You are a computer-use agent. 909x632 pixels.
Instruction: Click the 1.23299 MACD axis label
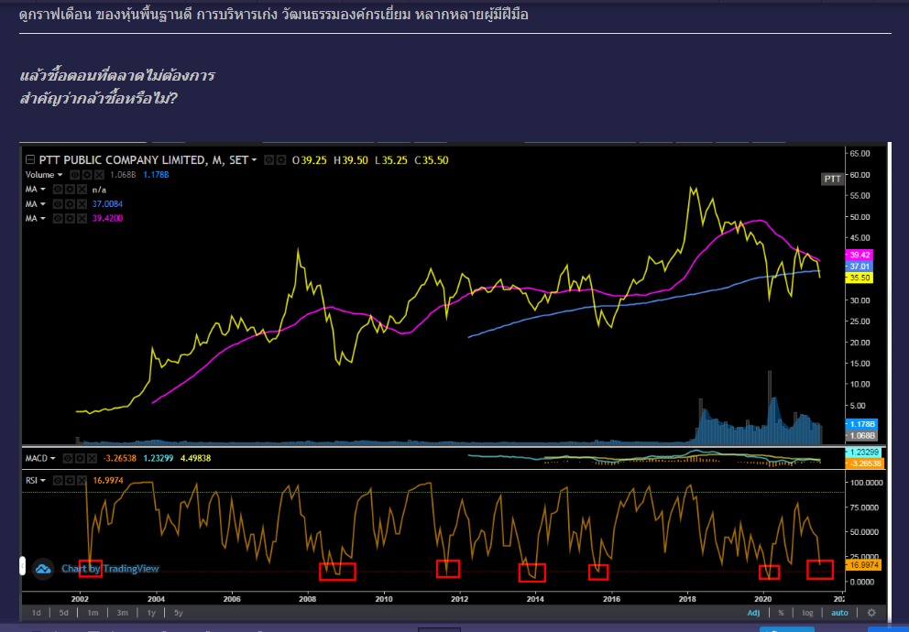pyautogui.click(x=864, y=452)
